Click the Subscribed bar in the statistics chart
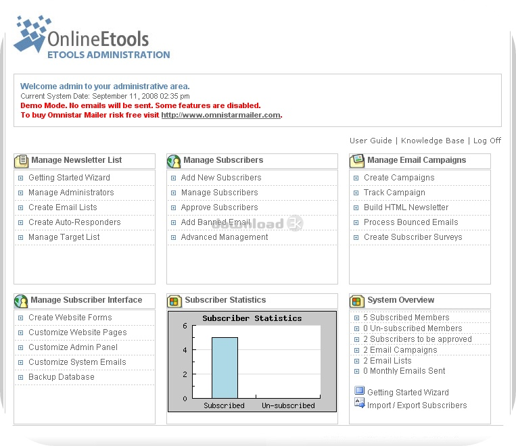This screenshot has height=446, width=516. (x=225, y=368)
